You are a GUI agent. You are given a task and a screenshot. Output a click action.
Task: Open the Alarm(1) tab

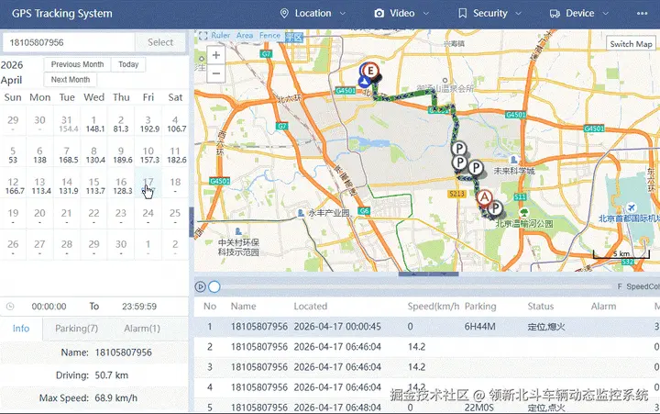(x=142, y=329)
